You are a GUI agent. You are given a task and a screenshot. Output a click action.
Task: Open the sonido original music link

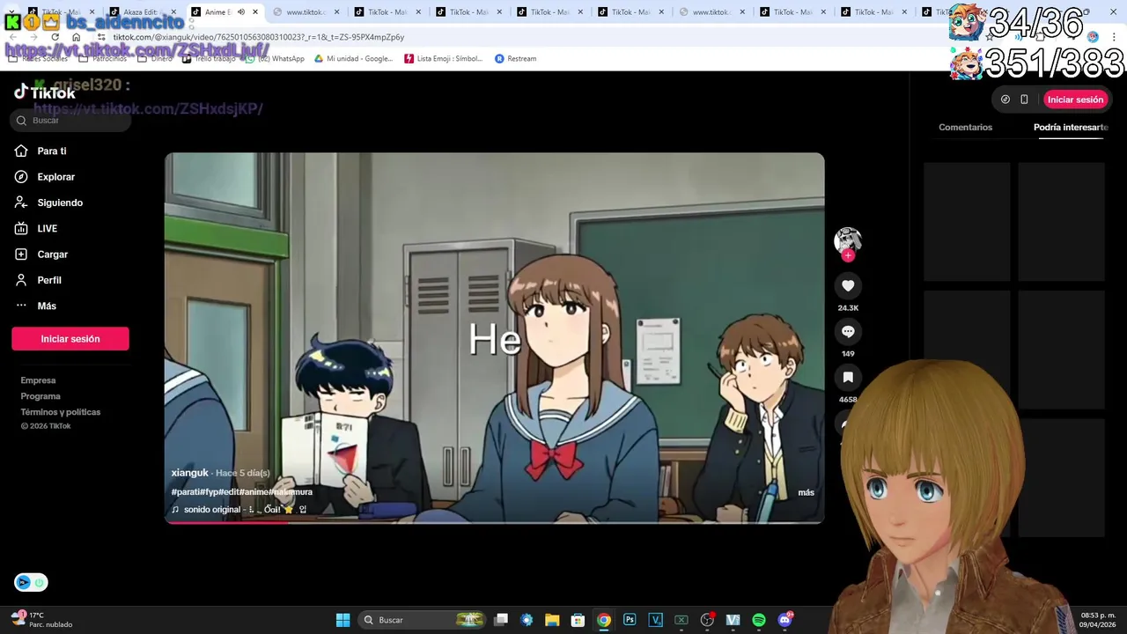click(239, 509)
